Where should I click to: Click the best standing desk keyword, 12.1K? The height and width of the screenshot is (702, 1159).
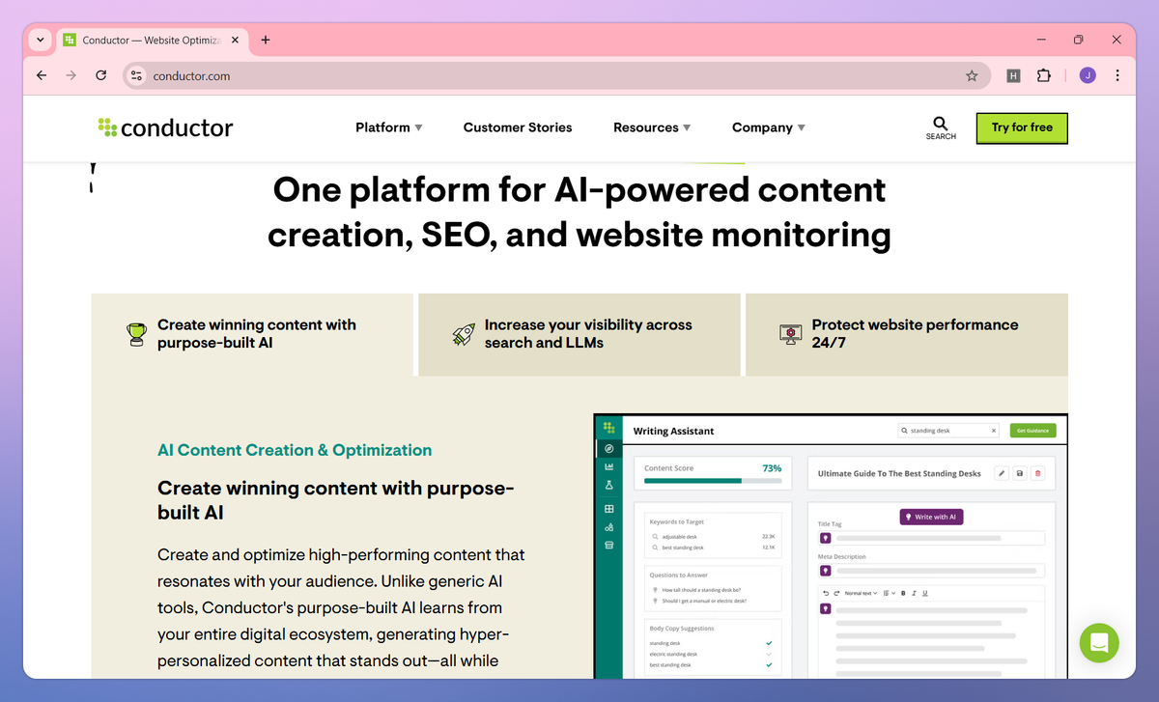click(714, 548)
